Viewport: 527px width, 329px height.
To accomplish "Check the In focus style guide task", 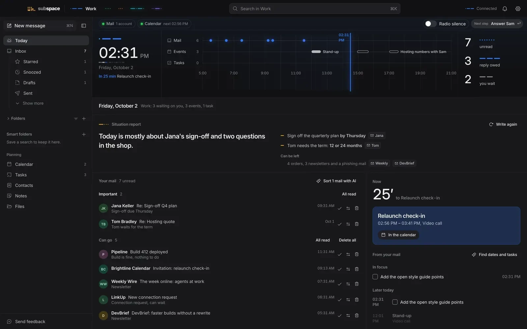I will (375, 277).
